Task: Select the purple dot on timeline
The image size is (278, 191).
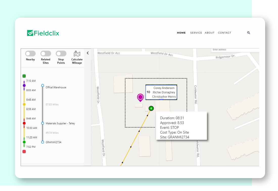Action: pos(24,86)
